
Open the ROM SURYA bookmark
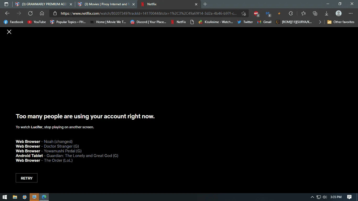coord(294,22)
